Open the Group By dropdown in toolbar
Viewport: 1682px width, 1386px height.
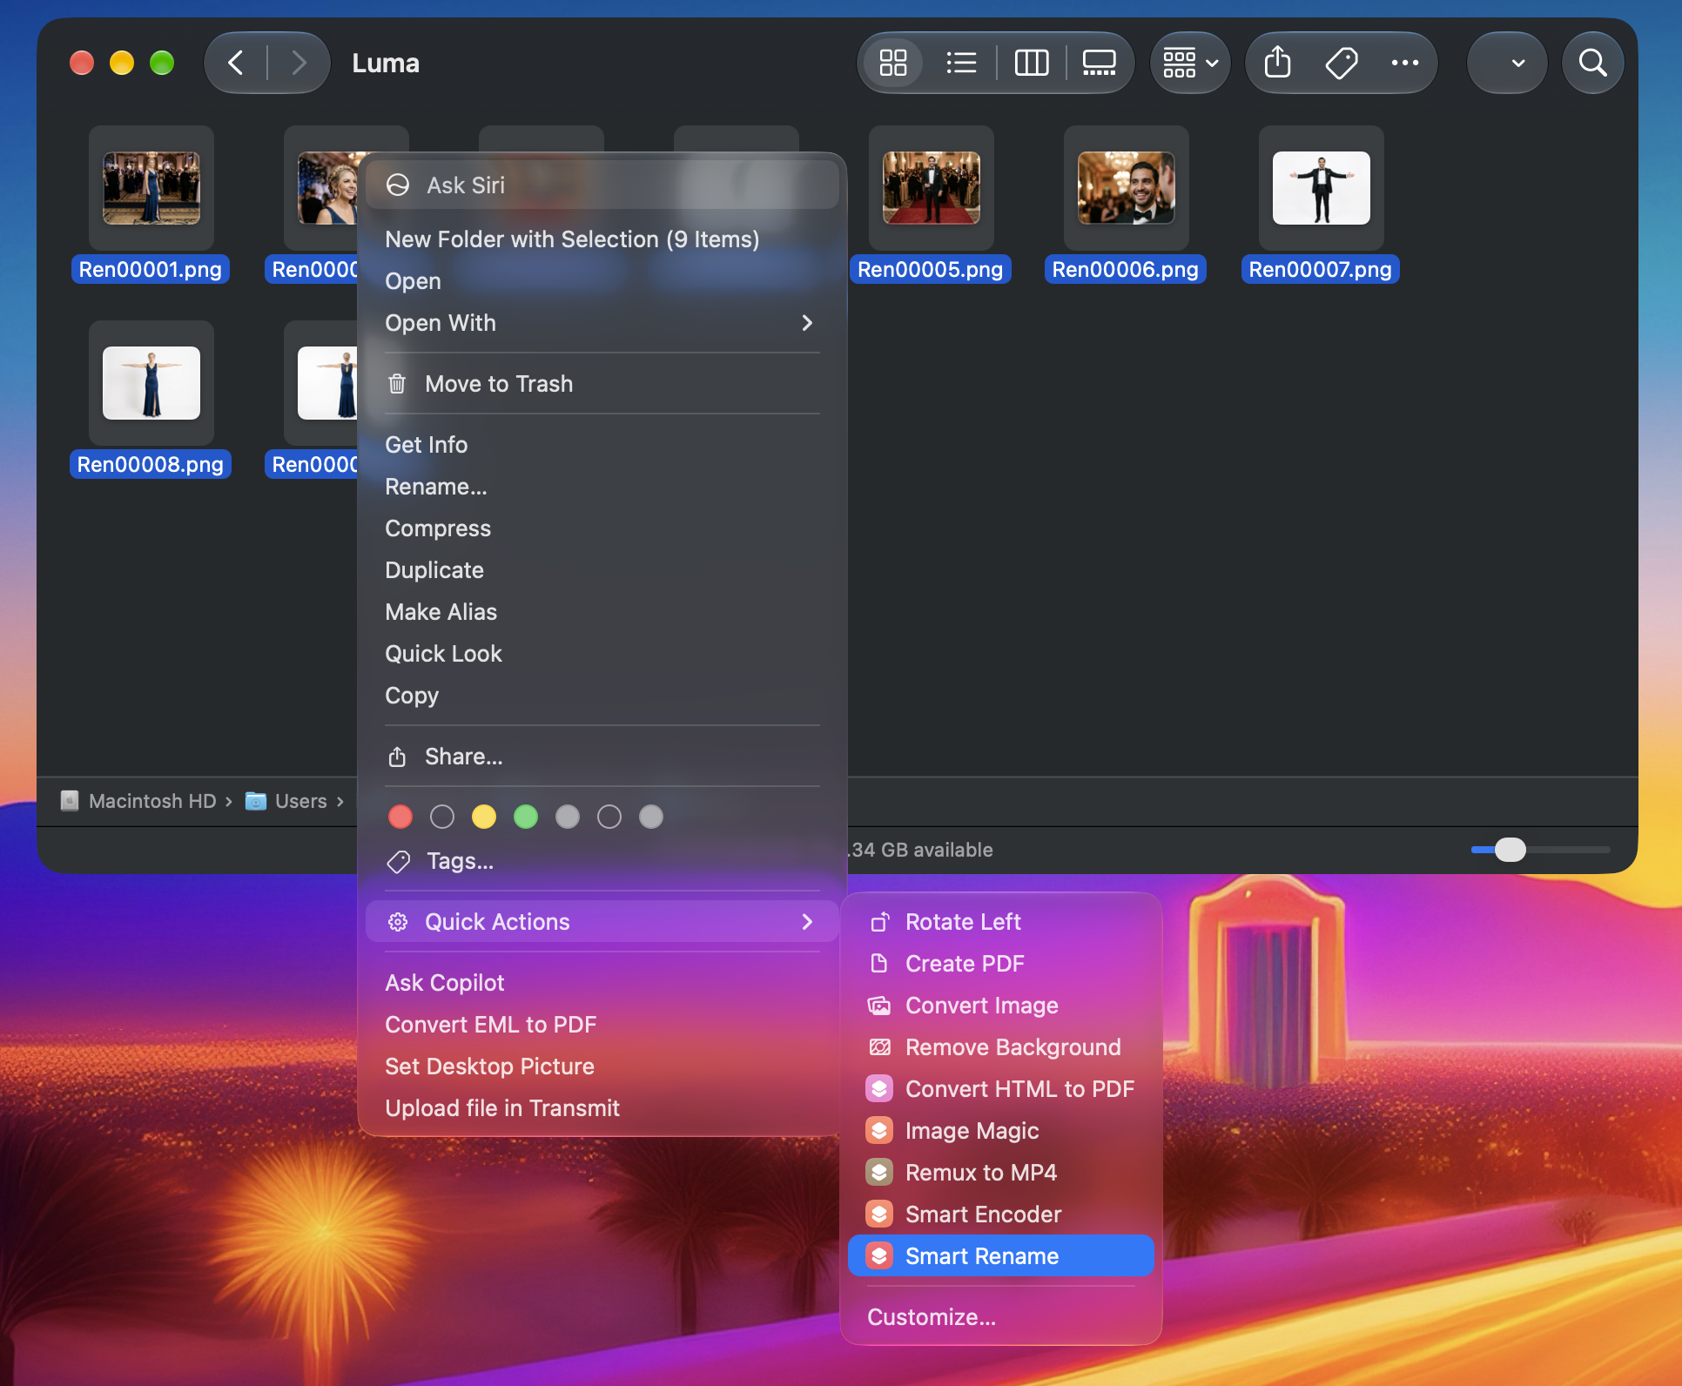click(1190, 63)
